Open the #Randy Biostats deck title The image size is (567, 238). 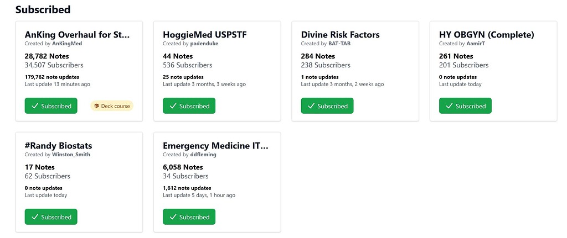point(58,146)
